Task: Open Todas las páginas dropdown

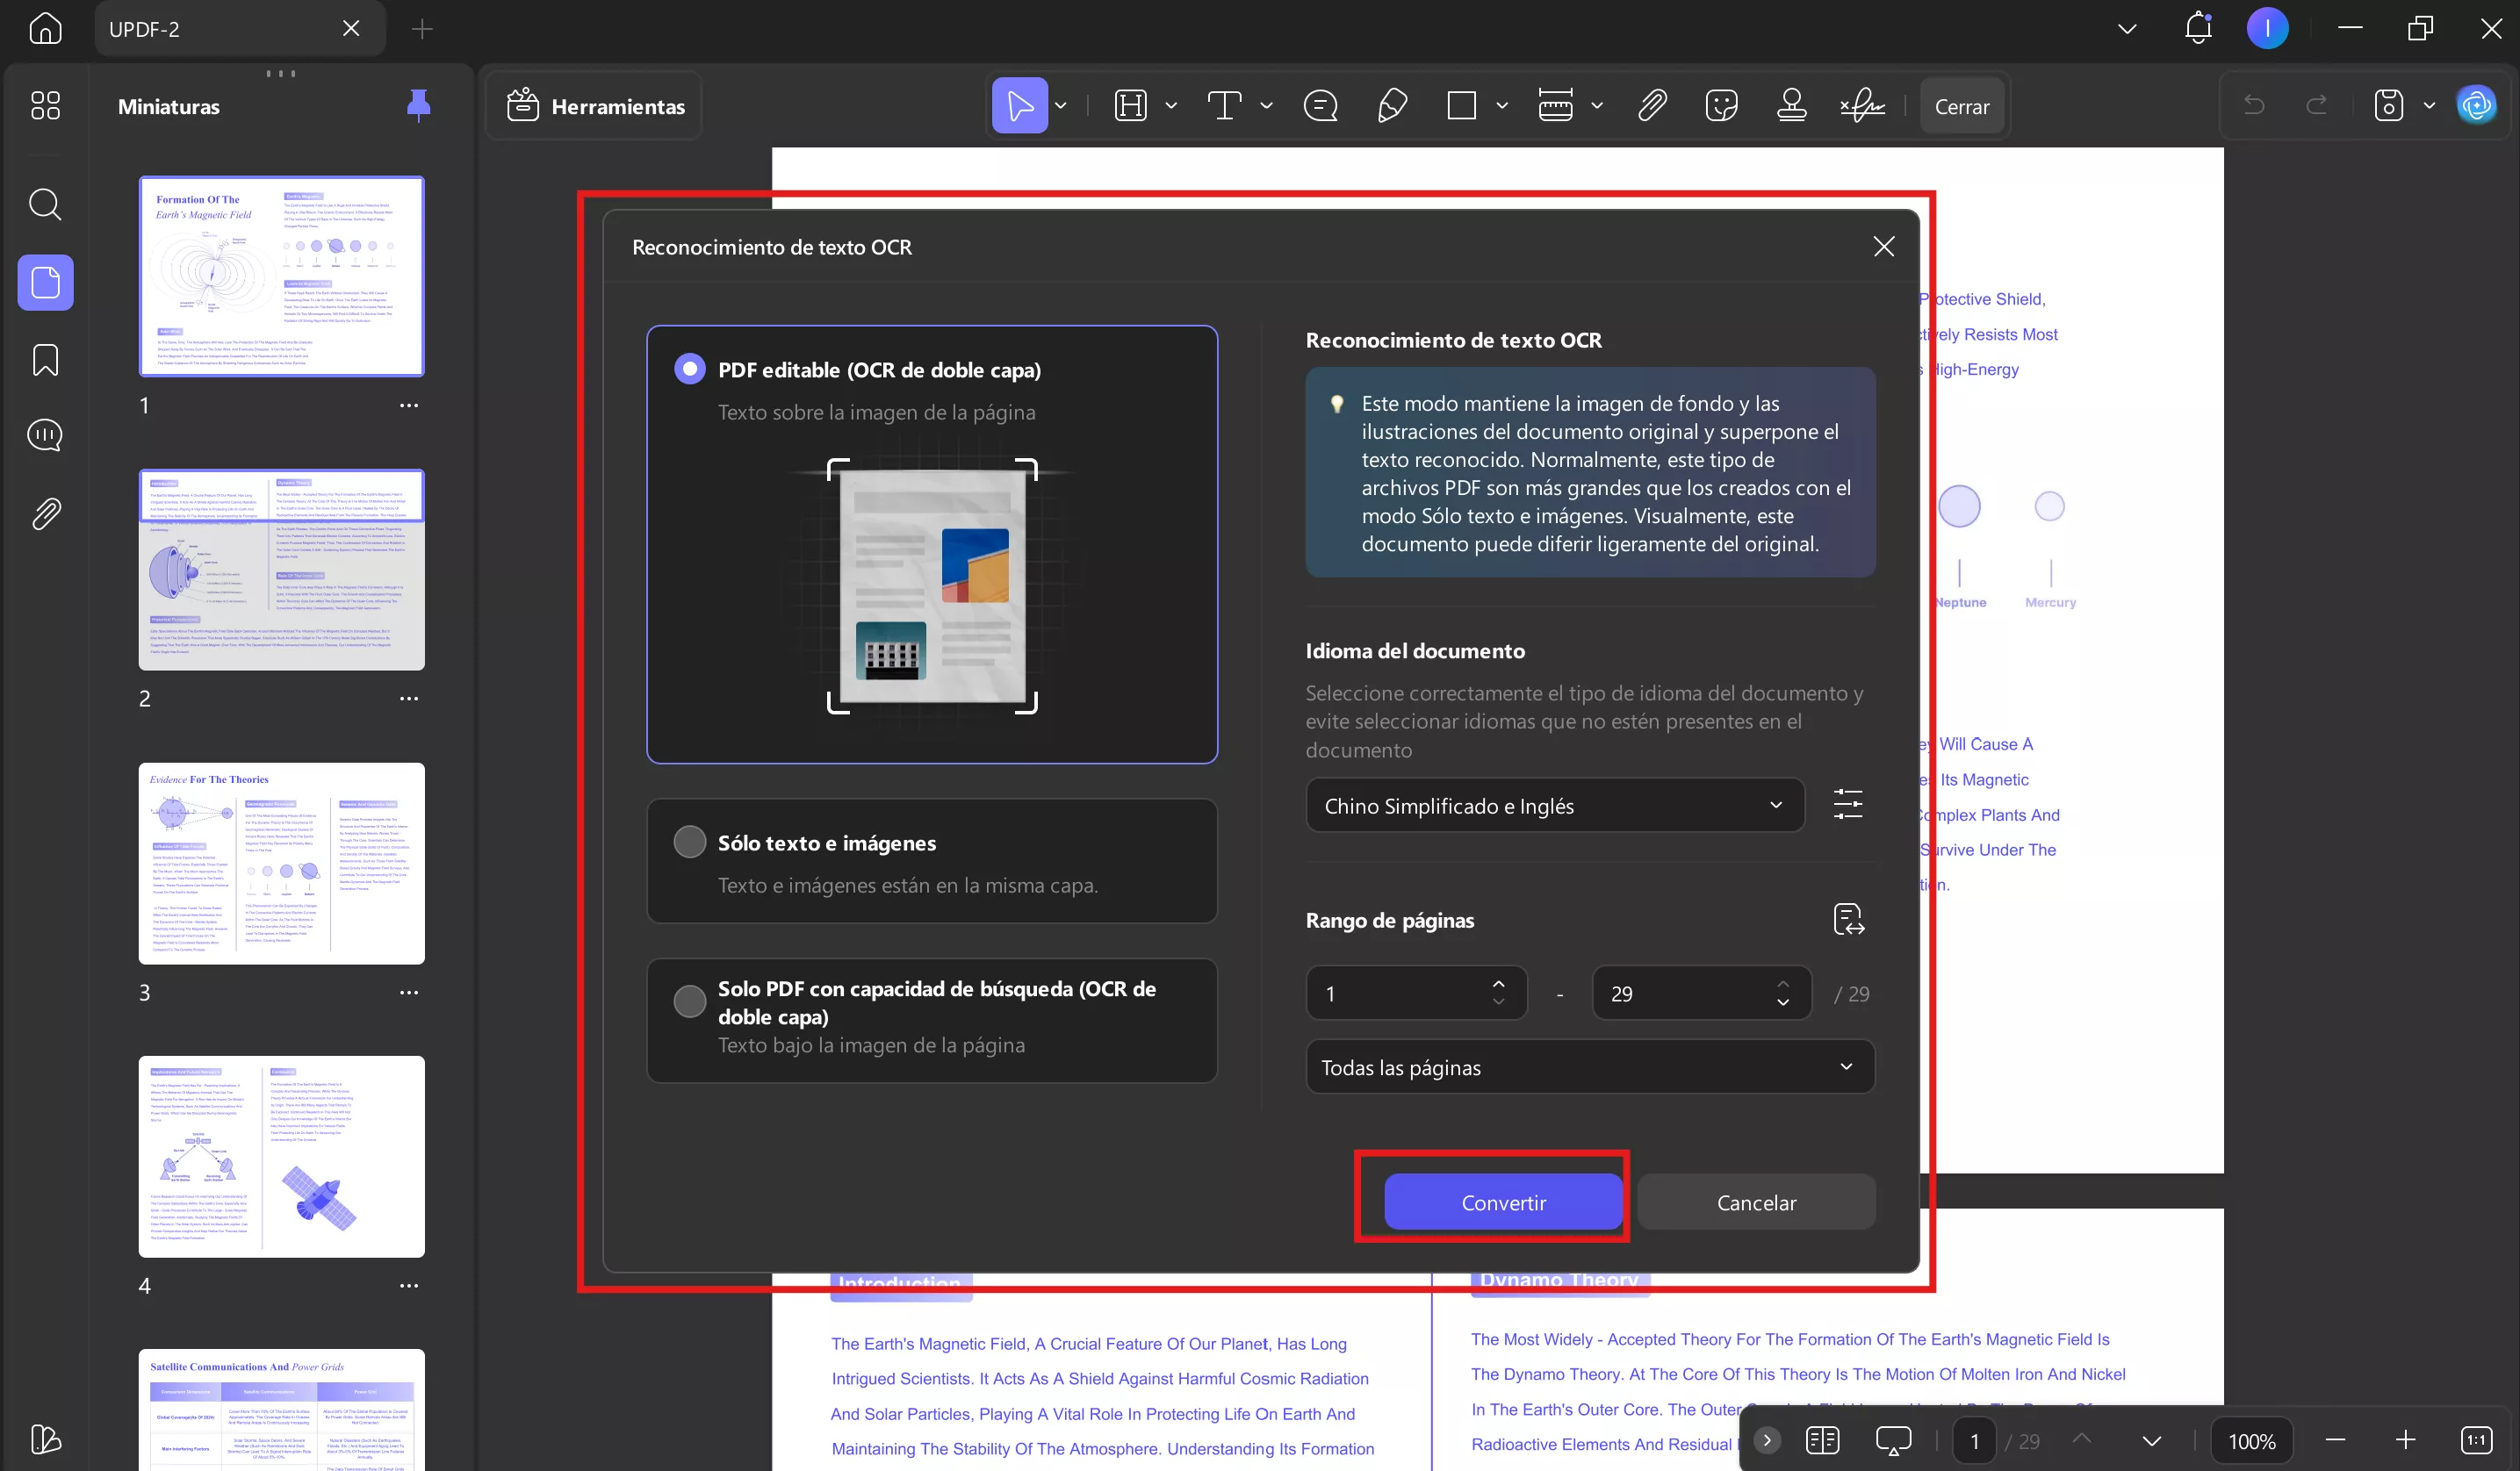Action: click(1590, 1067)
